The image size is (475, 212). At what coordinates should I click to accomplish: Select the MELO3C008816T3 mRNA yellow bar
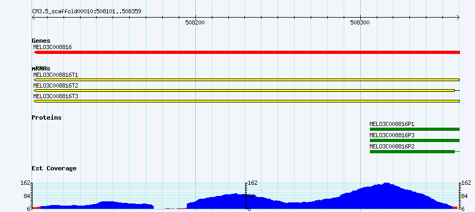coord(247,101)
